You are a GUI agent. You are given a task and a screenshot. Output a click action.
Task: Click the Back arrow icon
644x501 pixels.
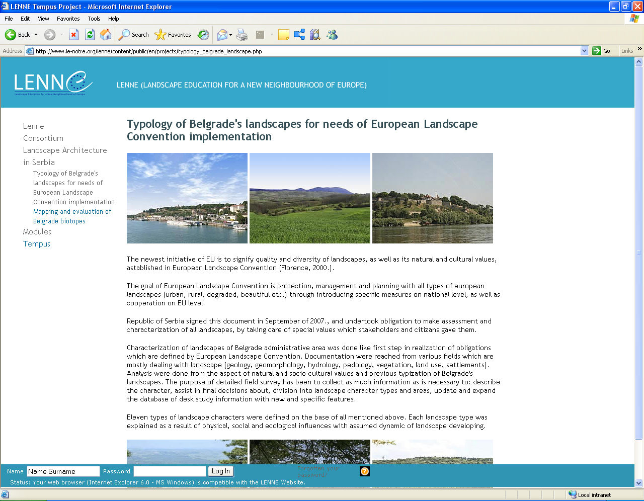[x=10, y=35]
